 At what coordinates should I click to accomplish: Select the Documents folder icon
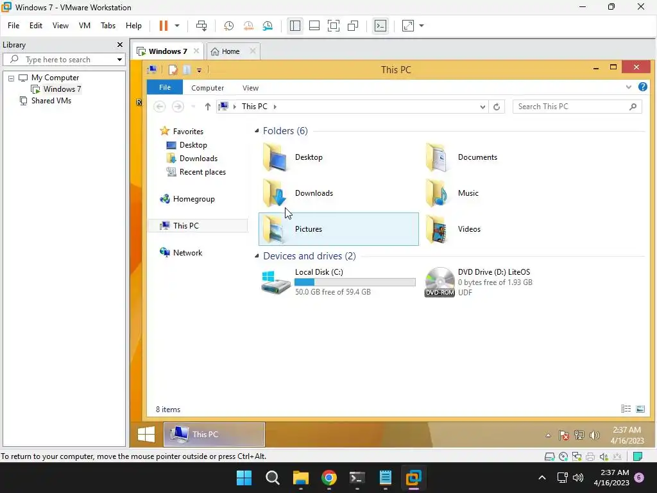436,157
